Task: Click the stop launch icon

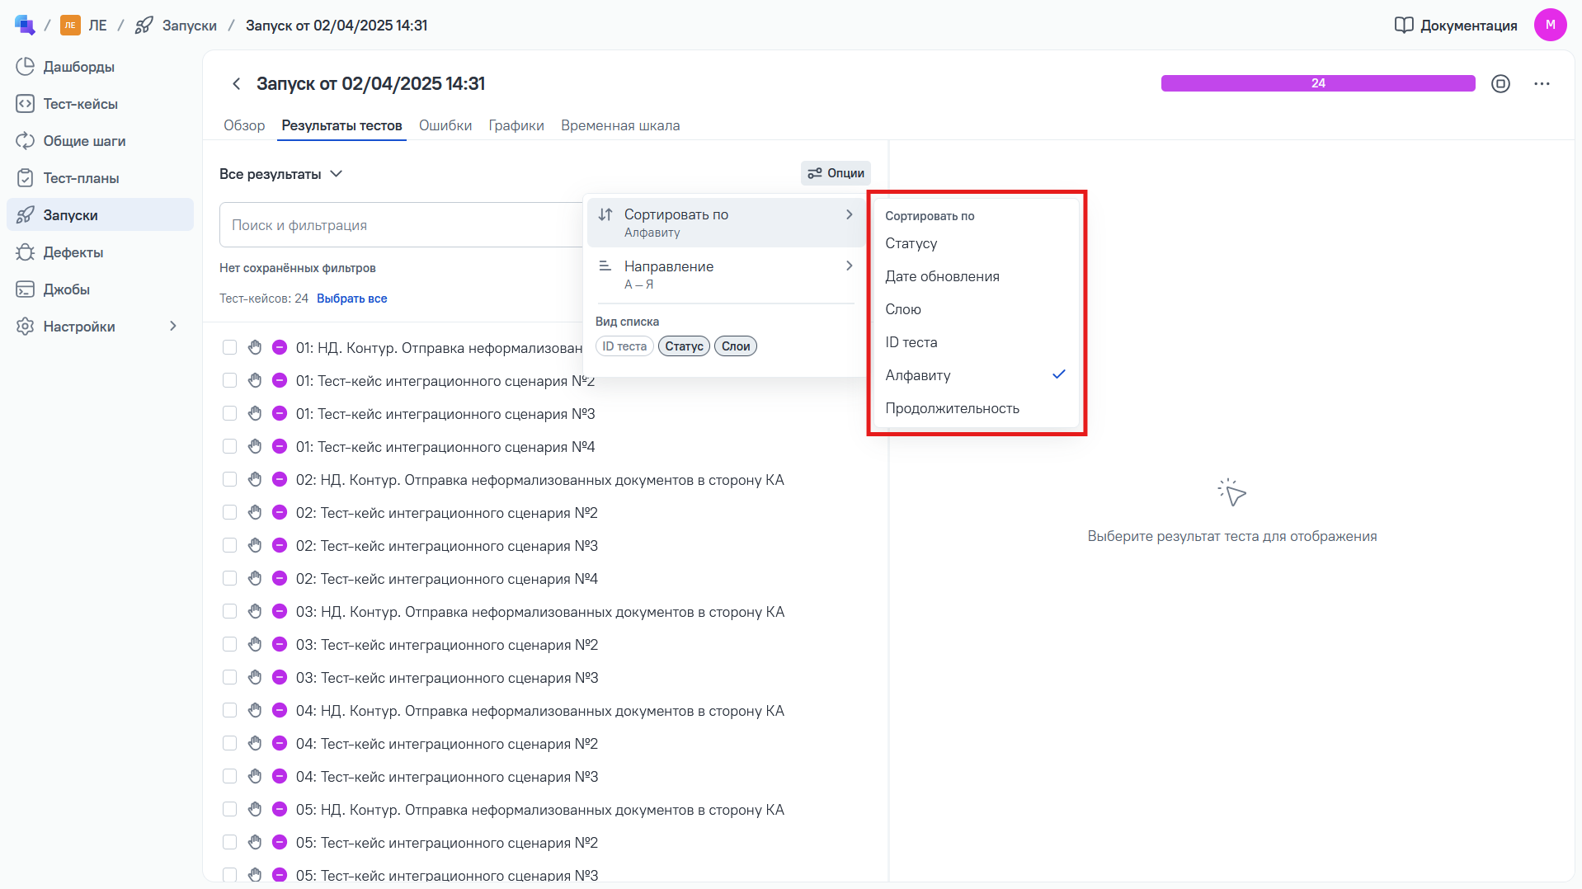Action: pos(1500,83)
